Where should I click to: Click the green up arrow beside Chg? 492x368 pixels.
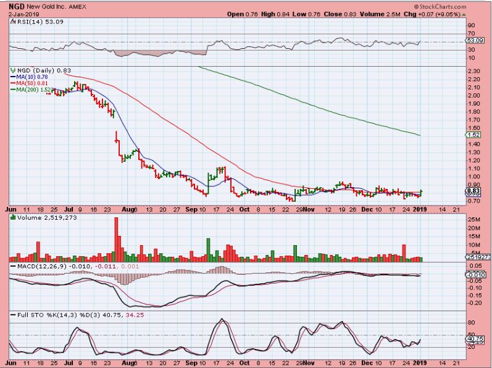pos(464,14)
